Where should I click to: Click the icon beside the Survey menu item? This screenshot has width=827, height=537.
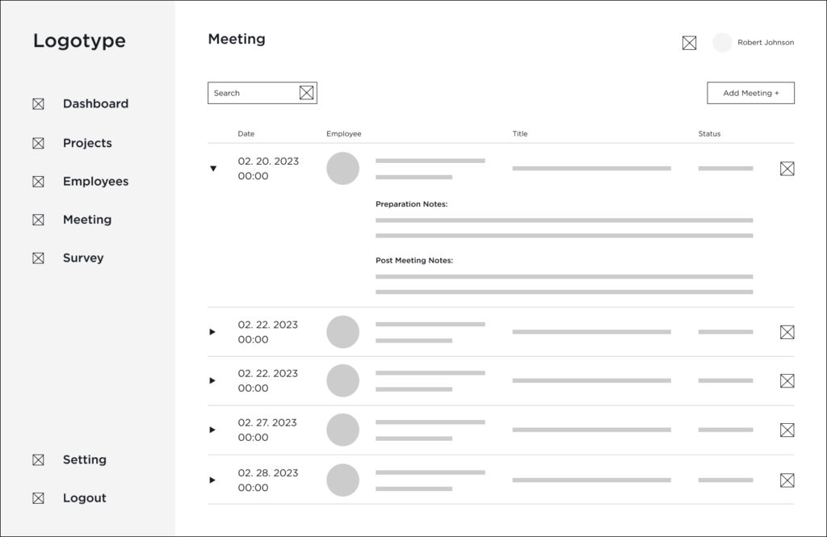pos(38,258)
